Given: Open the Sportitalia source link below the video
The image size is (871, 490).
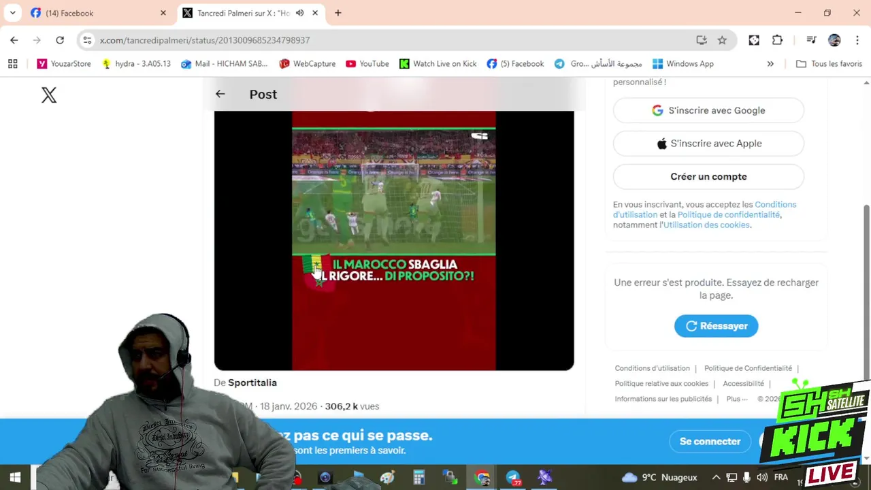Looking at the screenshot, I should point(252,382).
